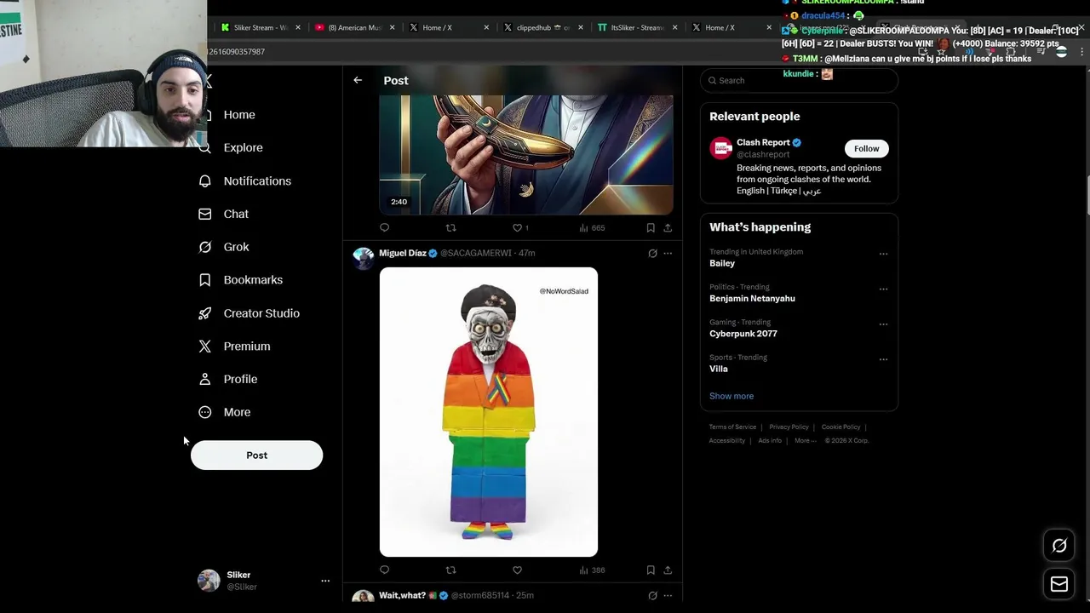Expand footer More links
Screen dimensions: 1090x613
(x=805, y=440)
